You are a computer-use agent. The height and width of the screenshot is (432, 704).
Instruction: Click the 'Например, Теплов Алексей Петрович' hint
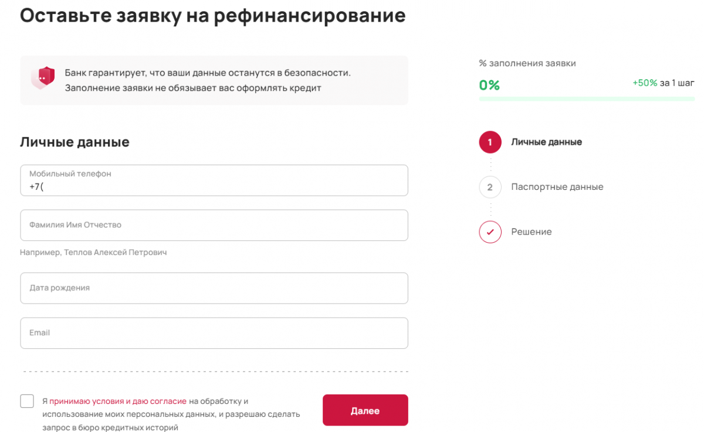pos(93,253)
